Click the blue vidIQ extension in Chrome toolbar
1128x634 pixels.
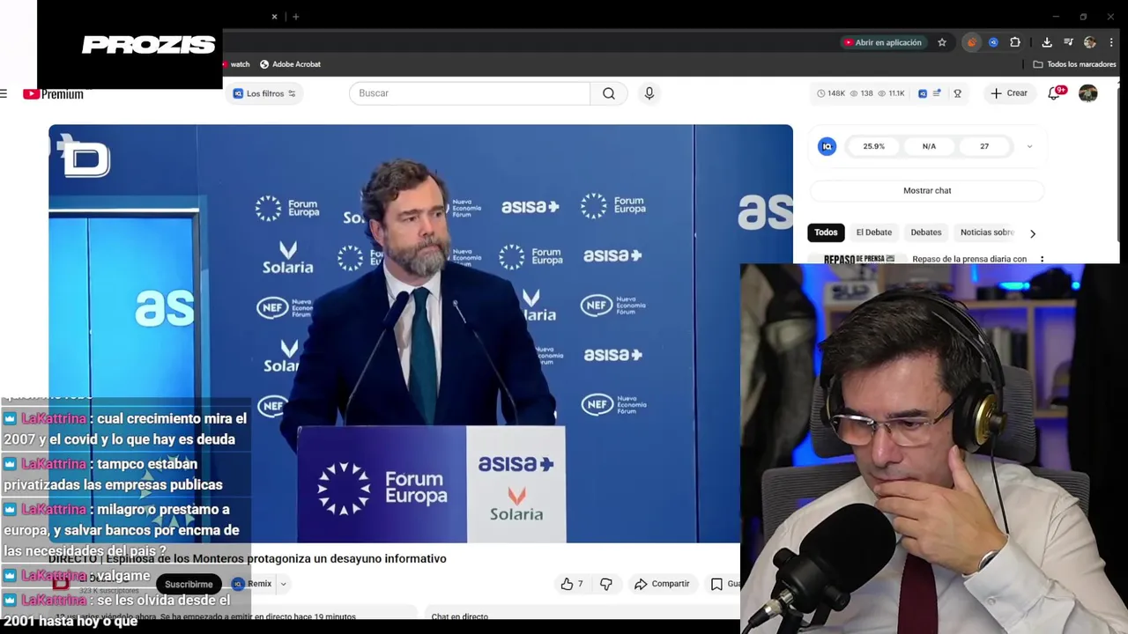pyautogui.click(x=993, y=42)
